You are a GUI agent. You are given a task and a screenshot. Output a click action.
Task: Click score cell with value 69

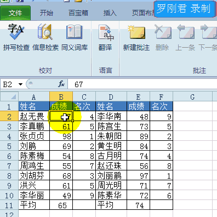(x=61, y=146)
